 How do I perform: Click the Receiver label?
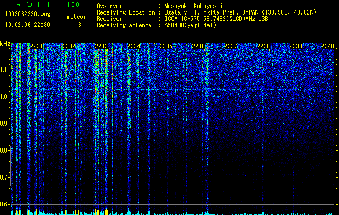[109, 19]
